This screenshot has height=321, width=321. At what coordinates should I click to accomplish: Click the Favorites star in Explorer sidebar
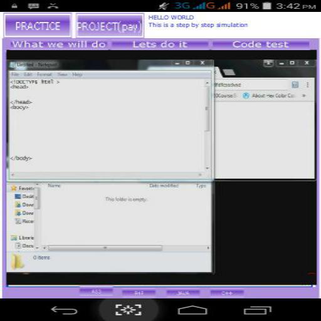[14, 188]
